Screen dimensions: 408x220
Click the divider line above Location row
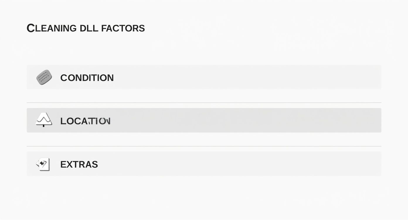204,103
